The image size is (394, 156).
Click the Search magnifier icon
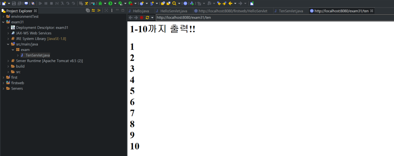(x=174, y=3)
